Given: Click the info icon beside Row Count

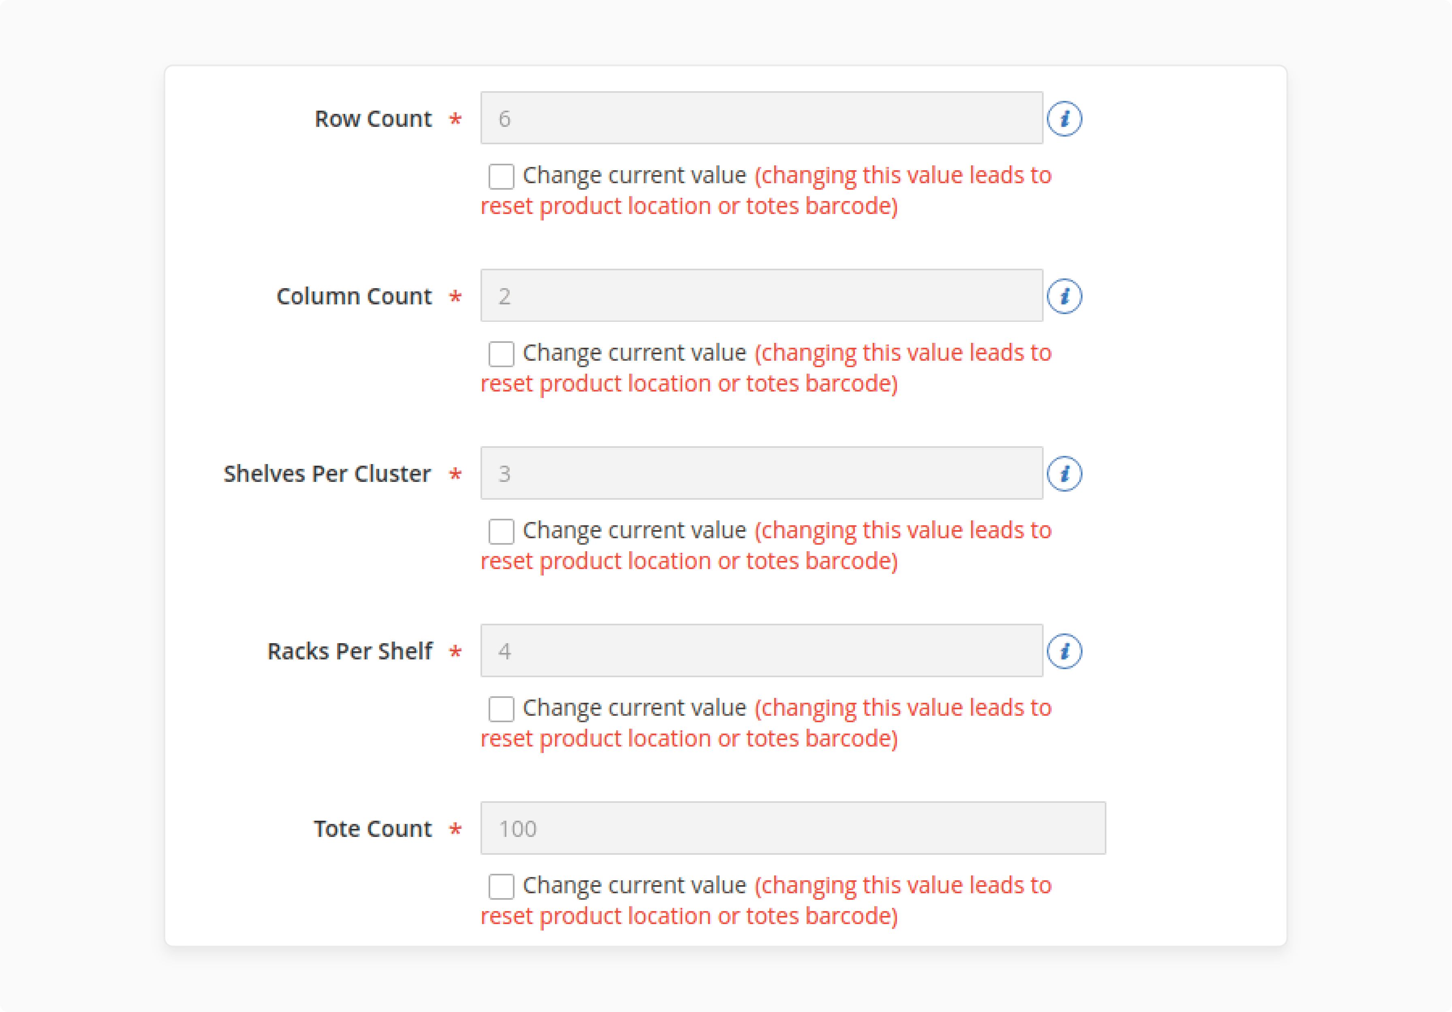Looking at the screenshot, I should click(x=1064, y=118).
